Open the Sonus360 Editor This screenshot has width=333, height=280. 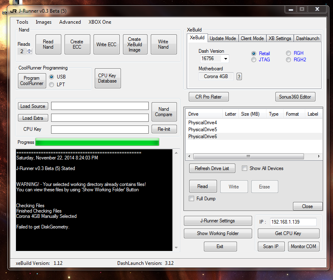pyautogui.click(x=295, y=97)
